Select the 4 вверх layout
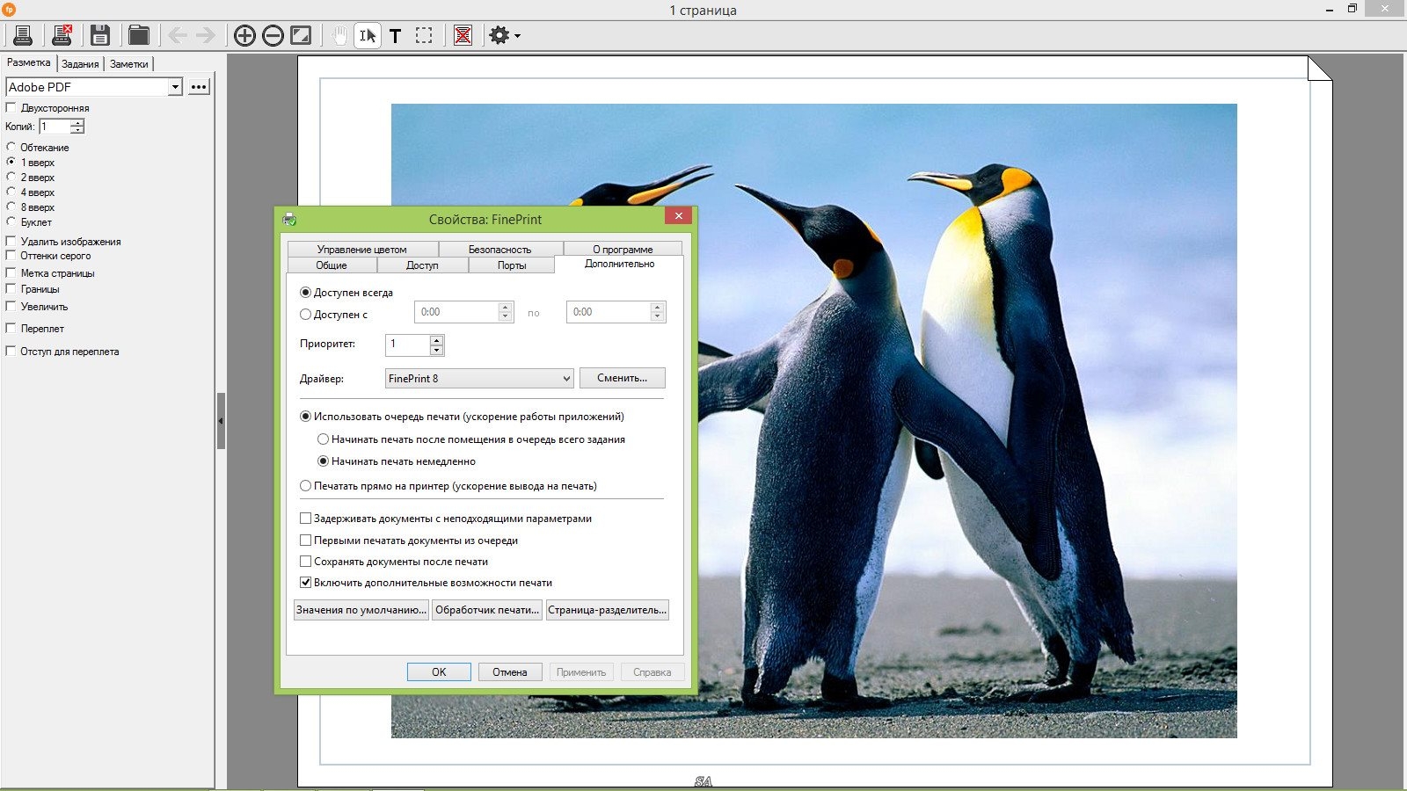Screen dimensions: 1407x791 (x=11, y=192)
